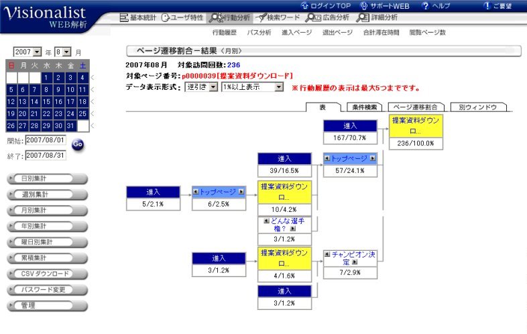Open the year 2007 dropdown
The width and height of the screenshot is (527, 334).
pyautogui.click(x=27, y=52)
